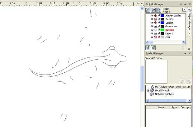
Task: Lock outline layer via pencil icon
Action: tap(159, 30)
